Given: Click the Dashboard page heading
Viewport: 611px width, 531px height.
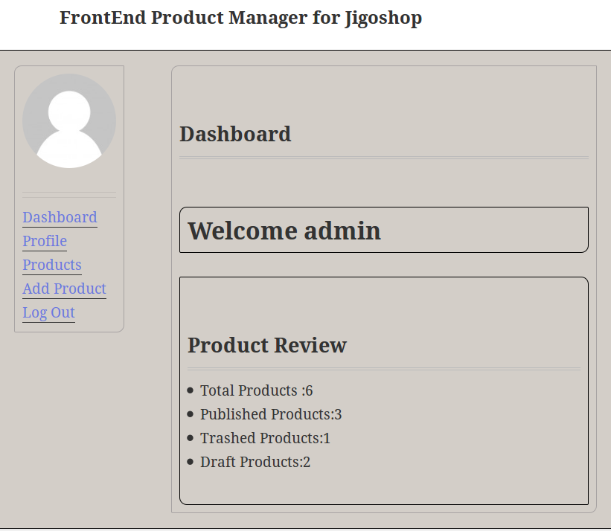Looking at the screenshot, I should [235, 134].
